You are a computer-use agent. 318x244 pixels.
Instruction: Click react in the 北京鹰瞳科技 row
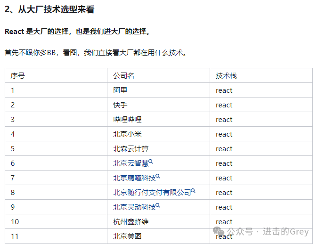click(224, 178)
